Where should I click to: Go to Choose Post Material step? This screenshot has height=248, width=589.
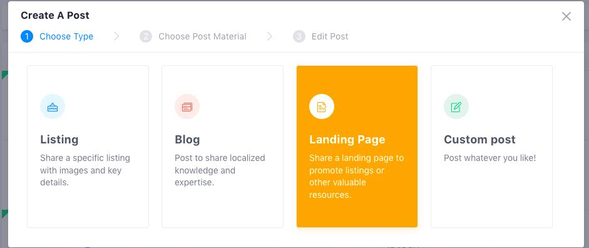202,36
